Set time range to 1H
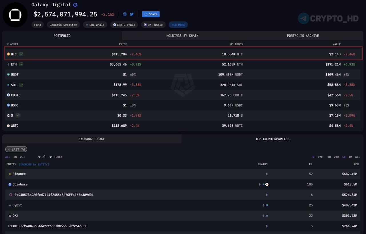The image size is (366, 234). (x=329, y=157)
